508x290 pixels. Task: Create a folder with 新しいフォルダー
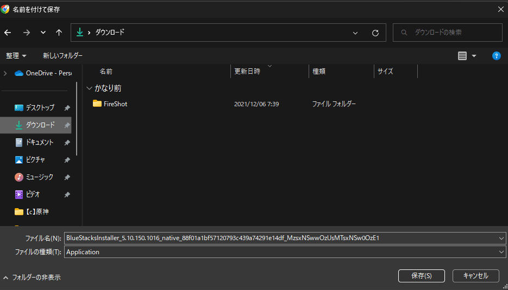click(x=62, y=56)
